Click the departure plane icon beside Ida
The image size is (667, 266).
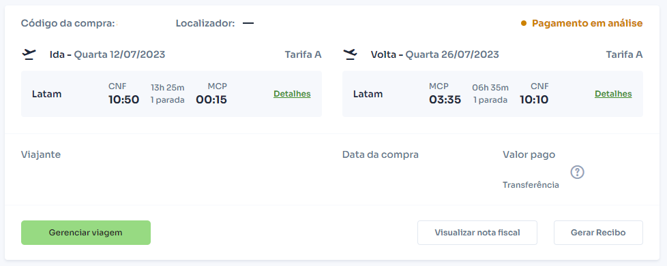[29, 54]
